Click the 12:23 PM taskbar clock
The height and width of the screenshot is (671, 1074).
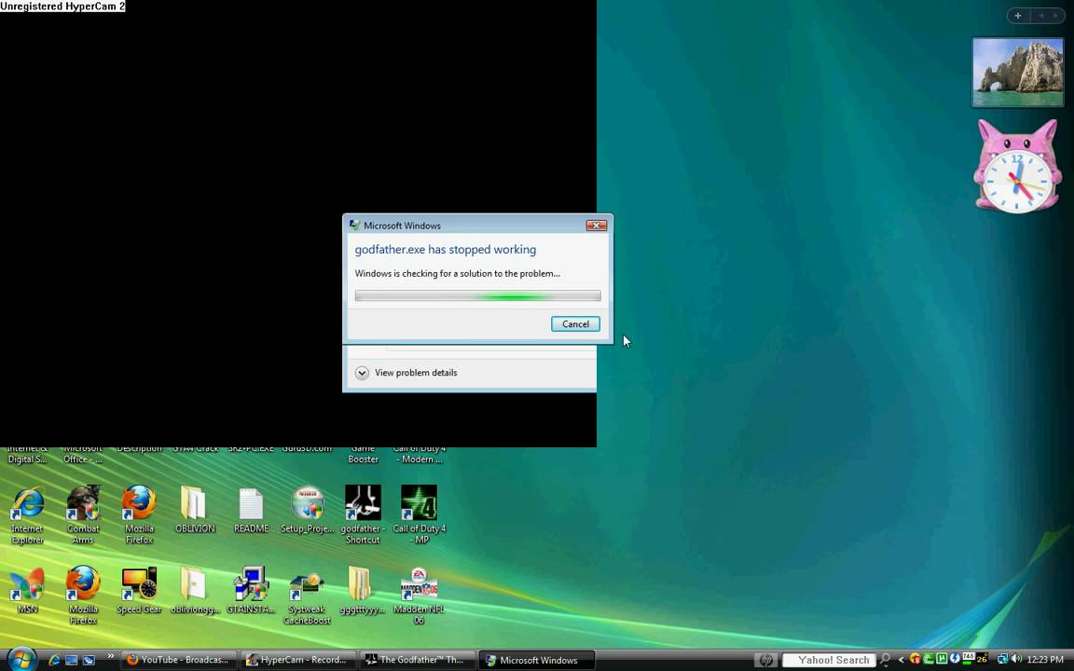pyautogui.click(x=1044, y=660)
